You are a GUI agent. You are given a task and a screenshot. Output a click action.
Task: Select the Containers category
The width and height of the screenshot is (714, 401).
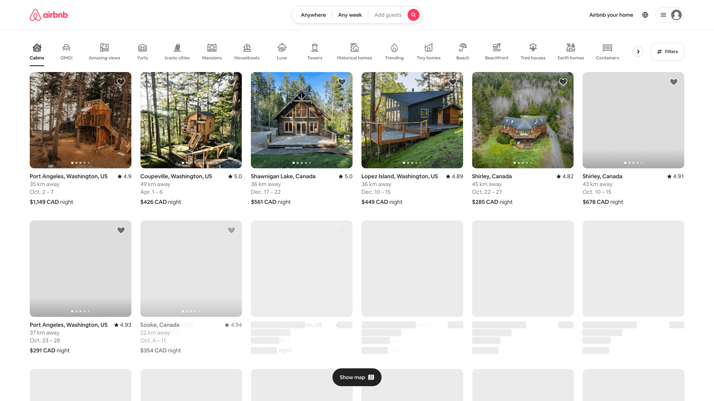coord(607,52)
